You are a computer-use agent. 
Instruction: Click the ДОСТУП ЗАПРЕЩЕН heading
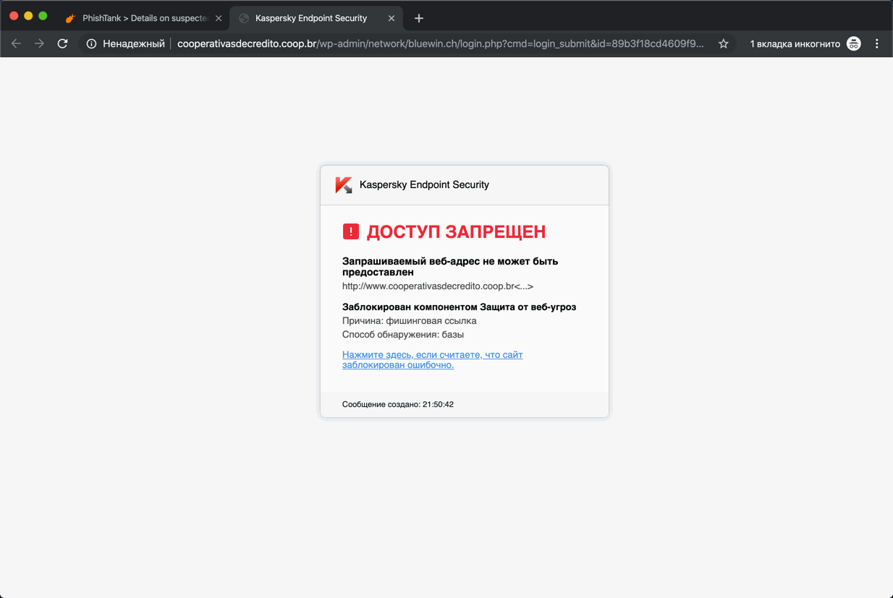click(456, 231)
